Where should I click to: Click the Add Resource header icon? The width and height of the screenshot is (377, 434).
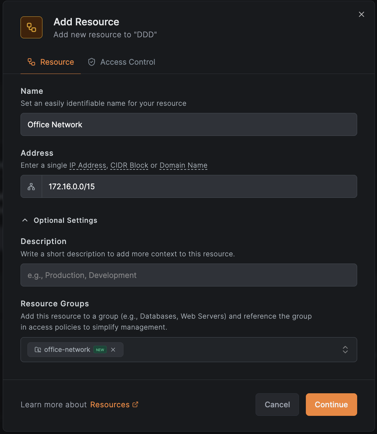(31, 27)
